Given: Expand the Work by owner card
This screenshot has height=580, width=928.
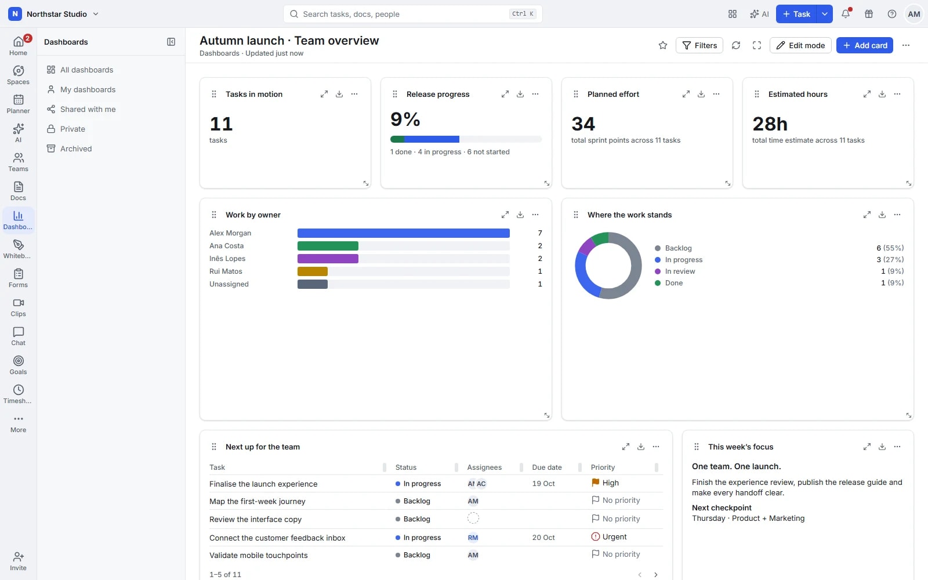Looking at the screenshot, I should click(505, 215).
